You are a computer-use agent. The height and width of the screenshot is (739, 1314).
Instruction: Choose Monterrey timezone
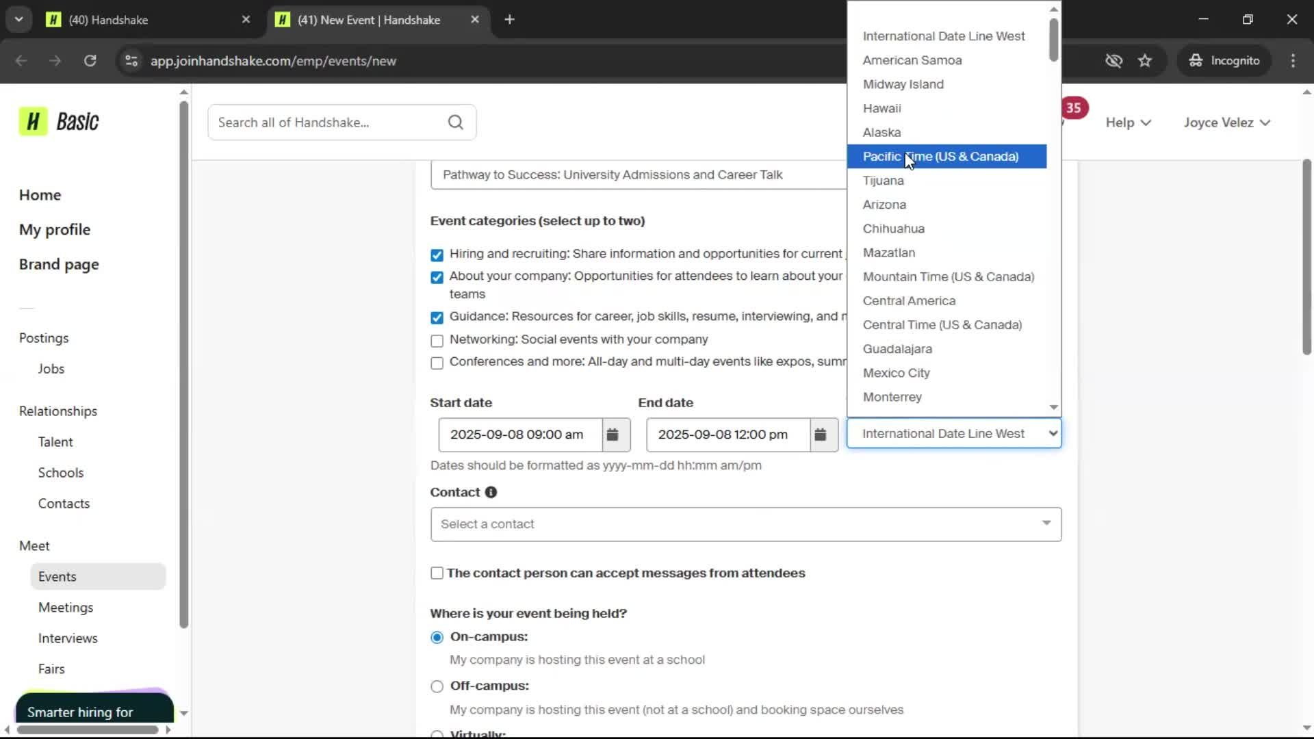[x=946, y=397]
